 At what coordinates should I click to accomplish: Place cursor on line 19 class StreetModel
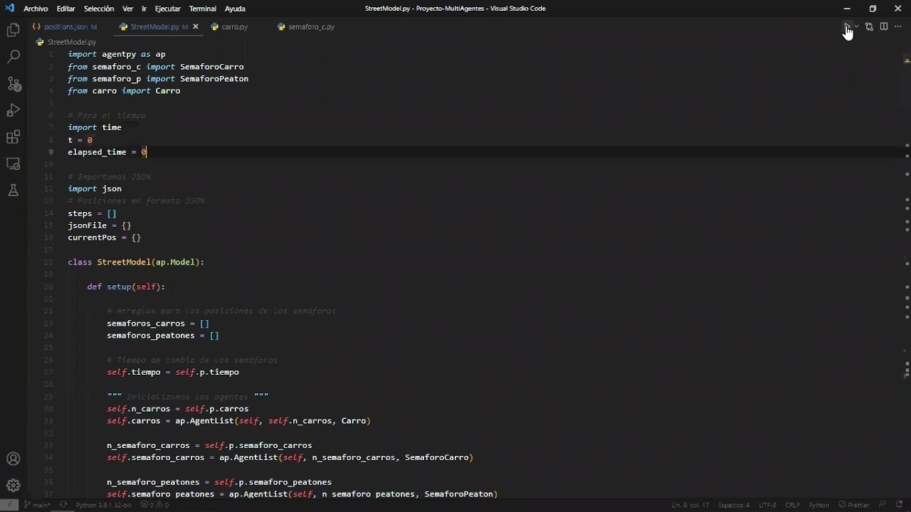[136, 262]
